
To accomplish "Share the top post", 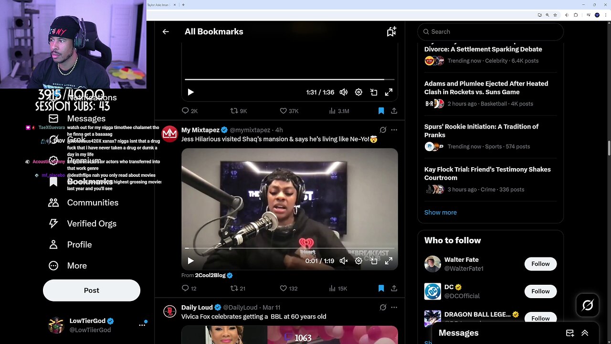I will pos(394,111).
